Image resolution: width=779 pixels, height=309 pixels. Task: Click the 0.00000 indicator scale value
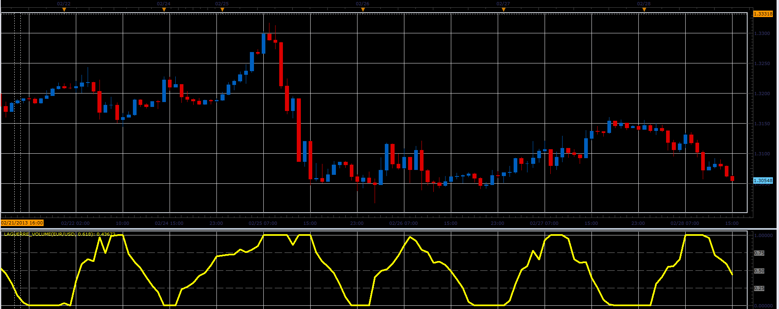763,306
